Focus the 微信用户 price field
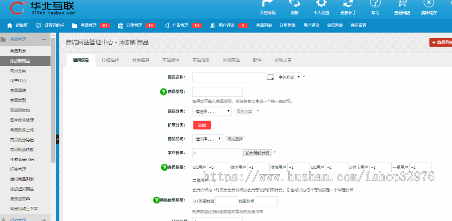The height and width of the screenshot is (221, 452). point(258,167)
